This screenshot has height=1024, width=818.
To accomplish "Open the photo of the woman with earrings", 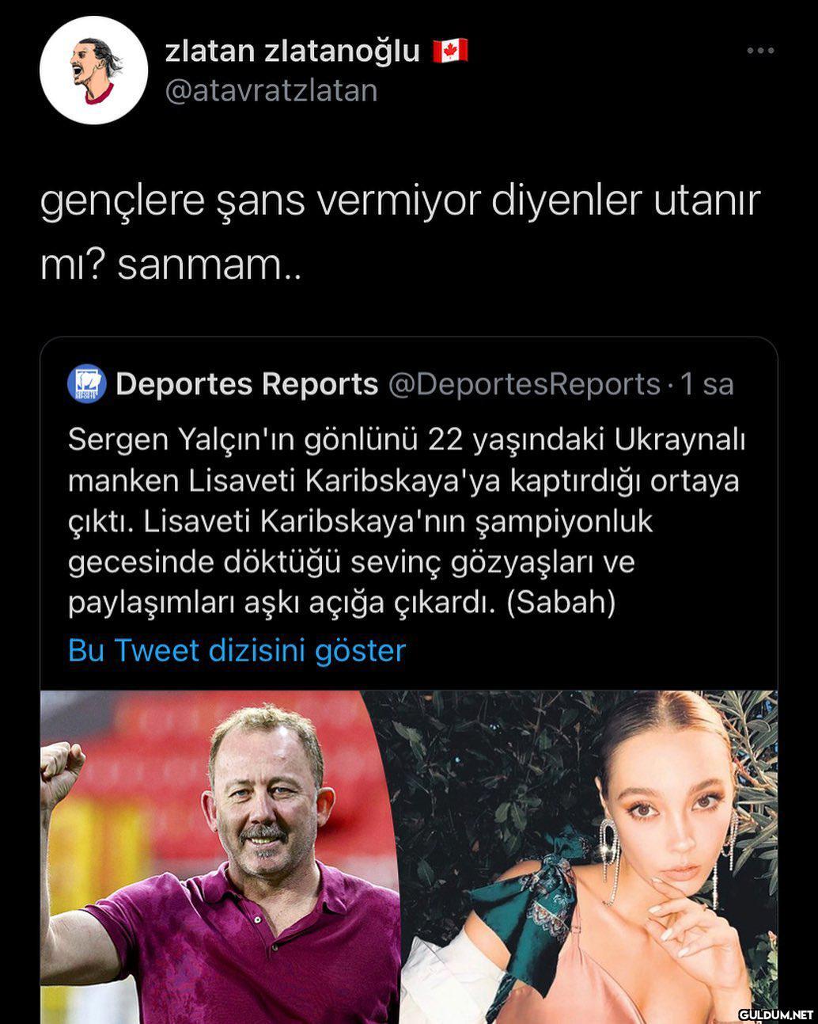I will tap(590, 857).
